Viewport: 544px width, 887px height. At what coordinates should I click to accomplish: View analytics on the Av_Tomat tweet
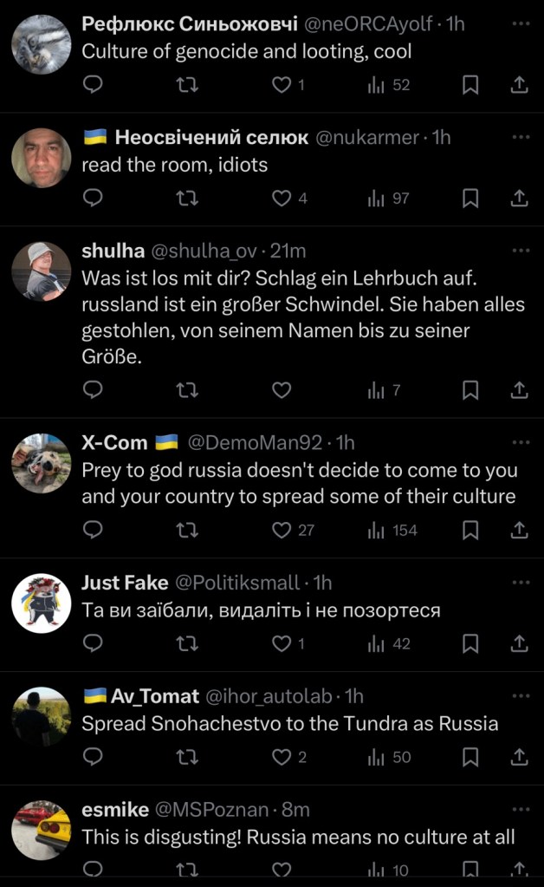click(390, 757)
